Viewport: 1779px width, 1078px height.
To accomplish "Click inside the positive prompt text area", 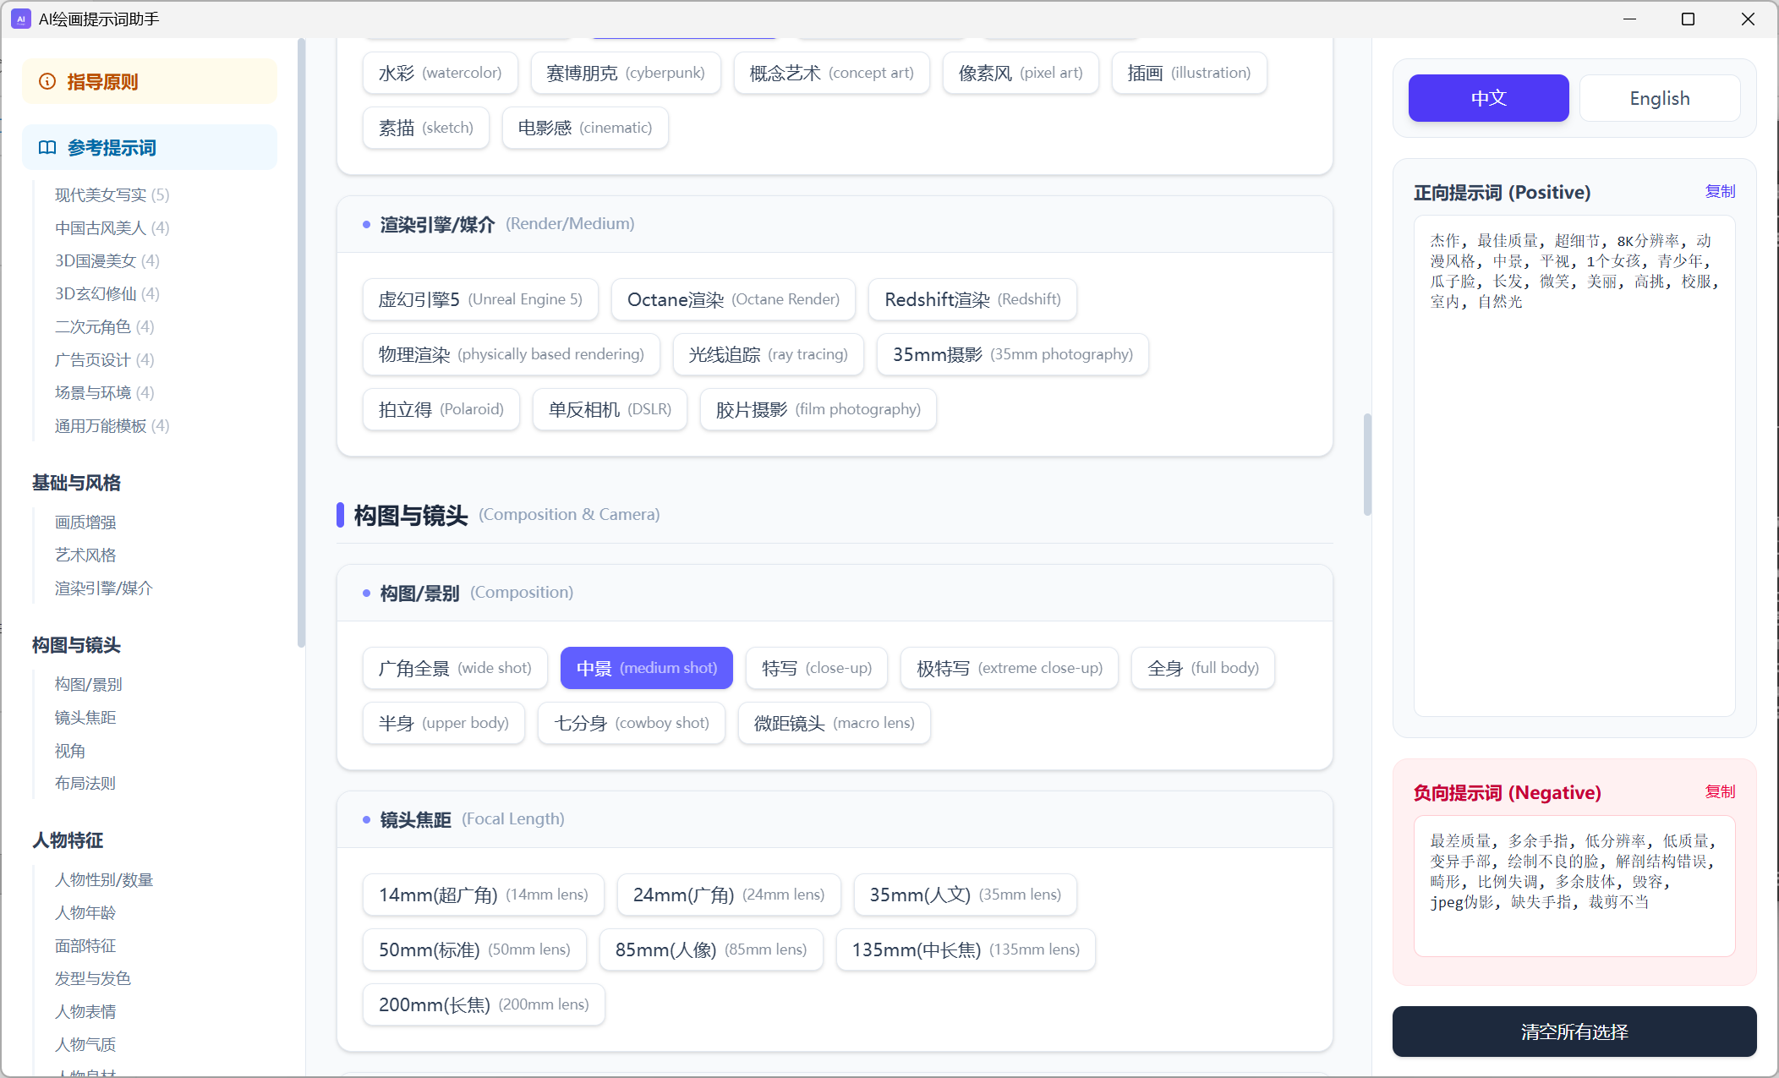I will coord(1574,466).
